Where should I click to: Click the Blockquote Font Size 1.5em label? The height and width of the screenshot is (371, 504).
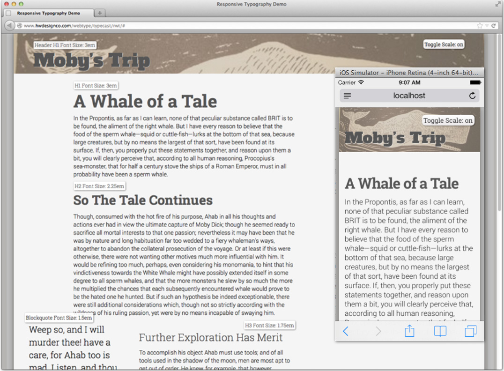(59, 318)
